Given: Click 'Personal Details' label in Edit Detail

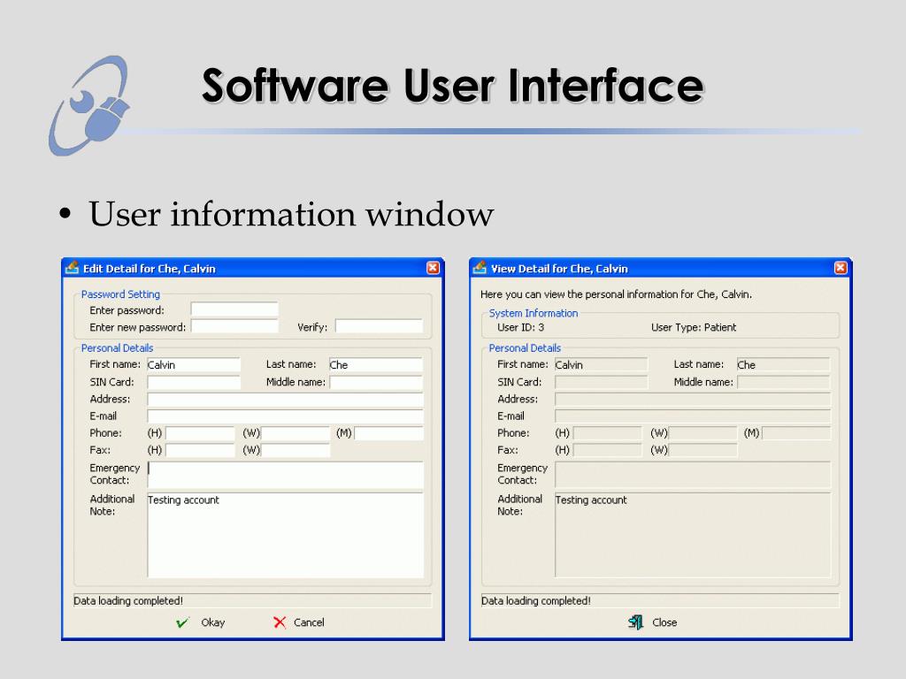Looking at the screenshot, I should (x=118, y=347).
